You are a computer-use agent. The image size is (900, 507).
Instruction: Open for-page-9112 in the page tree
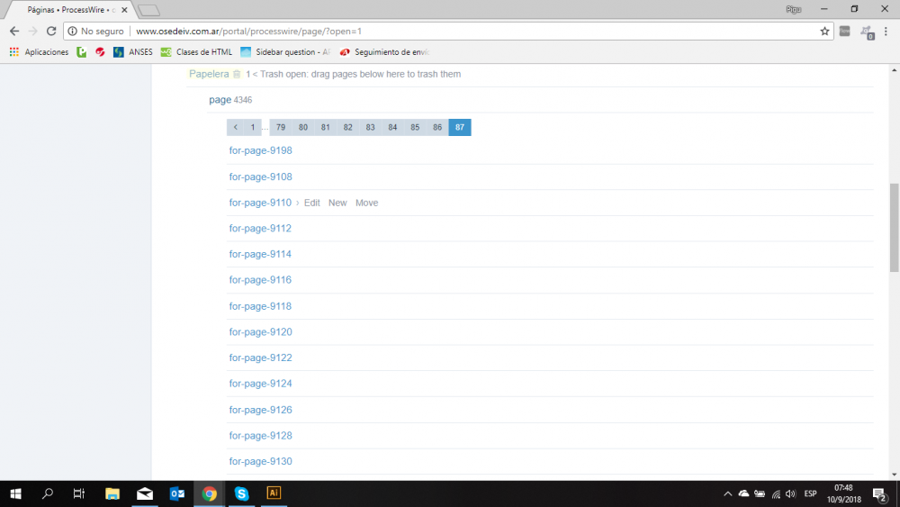click(260, 229)
